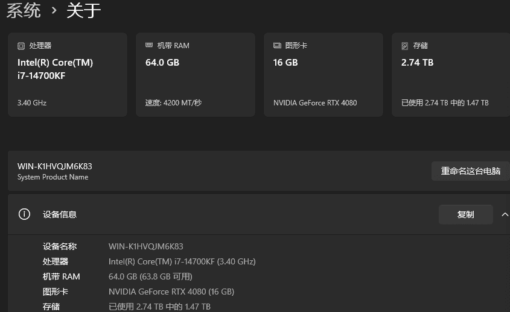Click the graphics card icon
Viewport: 510px width, 312px height.
click(x=277, y=45)
